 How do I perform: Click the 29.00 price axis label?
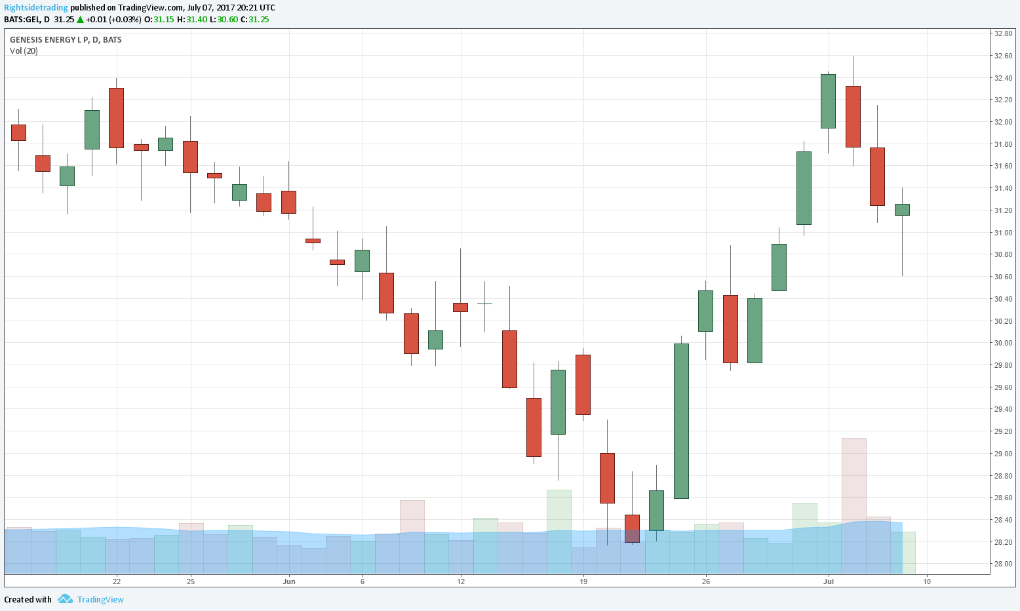point(1003,454)
